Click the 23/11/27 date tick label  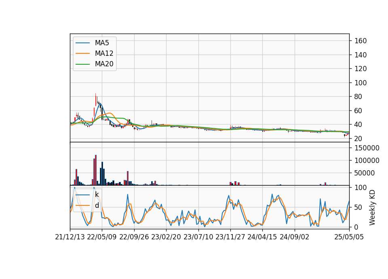click(230, 237)
